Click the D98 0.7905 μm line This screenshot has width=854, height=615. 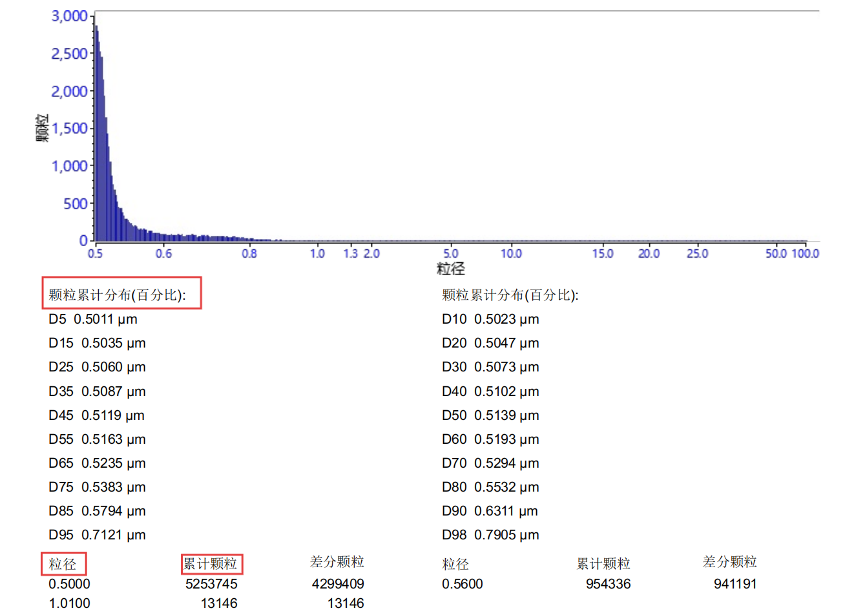[x=490, y=535]
